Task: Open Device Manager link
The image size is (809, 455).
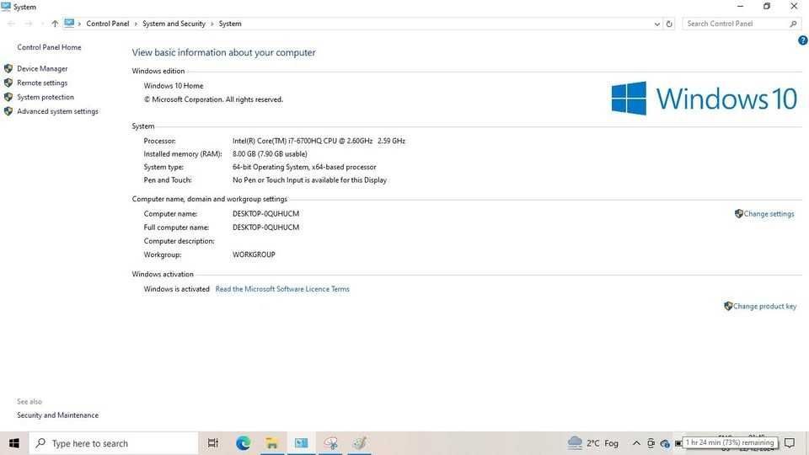Action: pyautogui.click(x=42, y=68)
